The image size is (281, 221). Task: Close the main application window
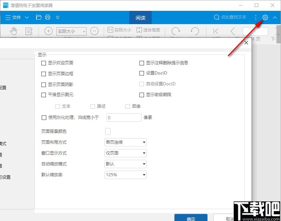click(x=273, y=5)
